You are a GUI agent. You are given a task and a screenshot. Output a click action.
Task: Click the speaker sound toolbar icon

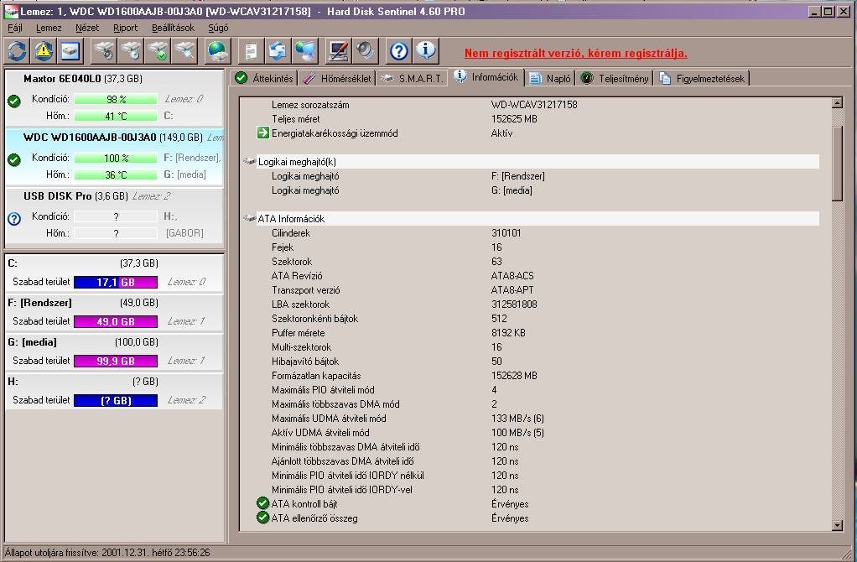coord(365,51)
